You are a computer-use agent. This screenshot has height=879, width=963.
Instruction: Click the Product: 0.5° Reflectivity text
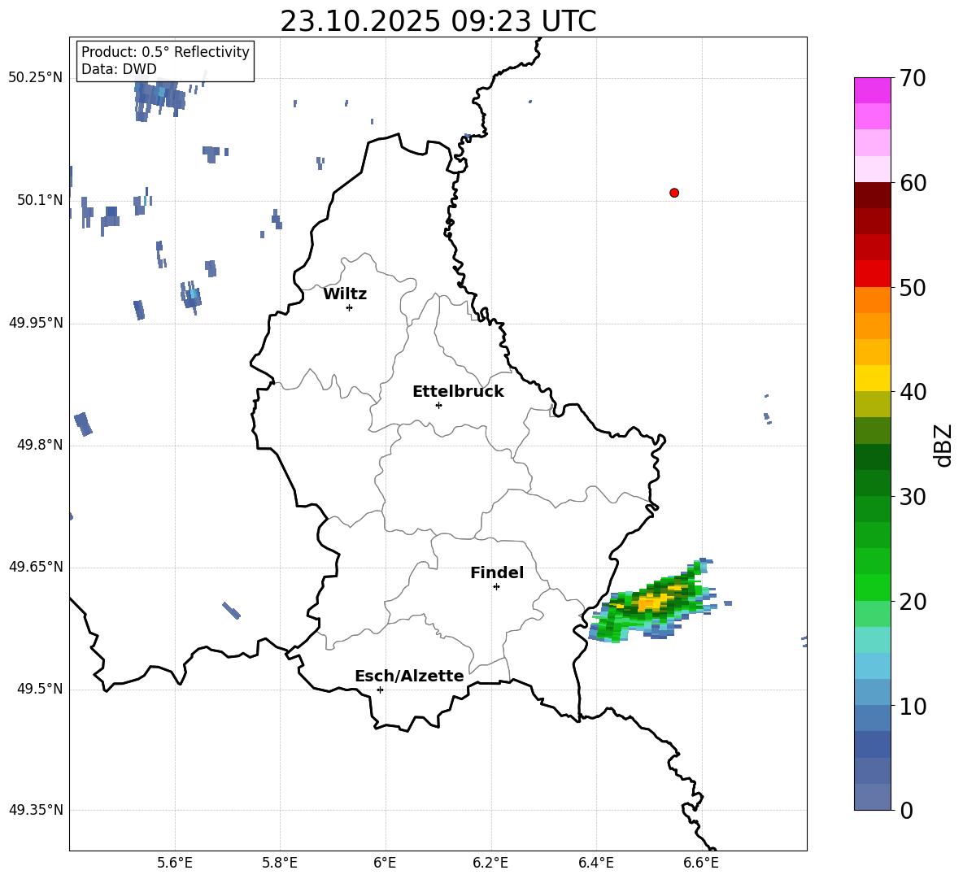click(165, 51)
